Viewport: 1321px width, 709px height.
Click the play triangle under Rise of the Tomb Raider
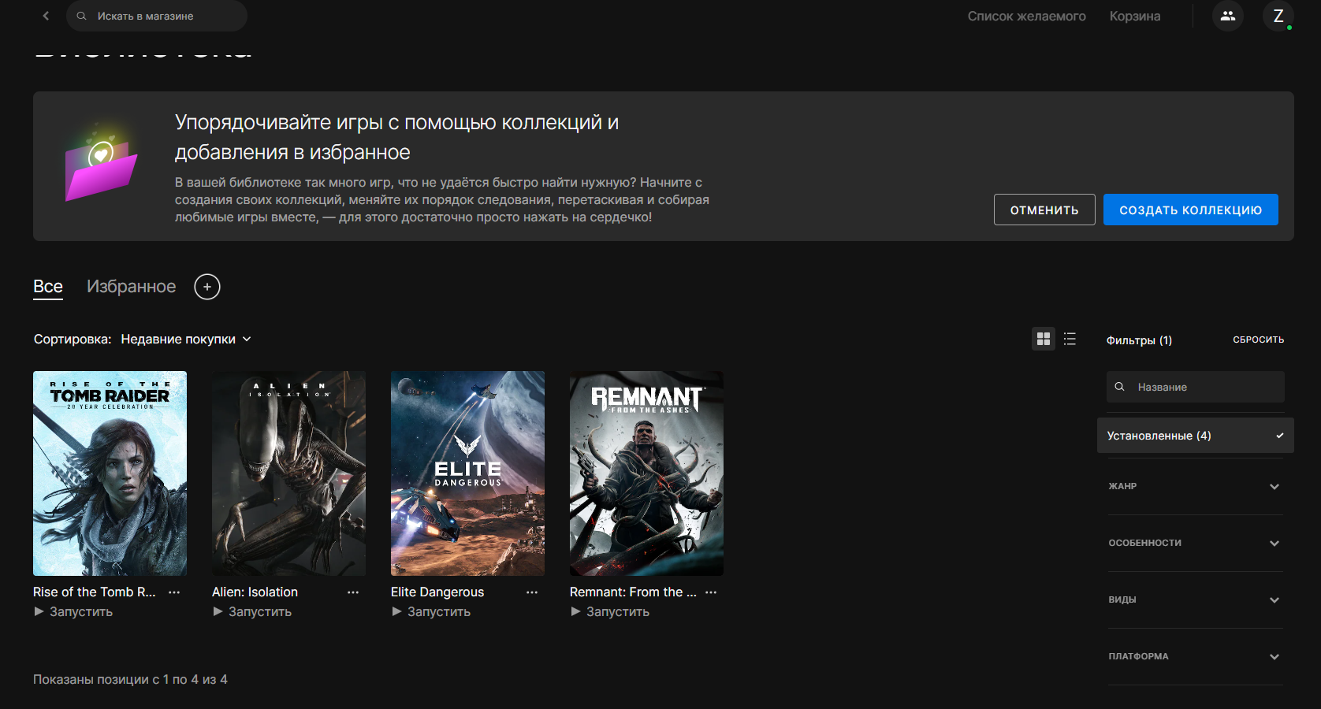(39, 611)
